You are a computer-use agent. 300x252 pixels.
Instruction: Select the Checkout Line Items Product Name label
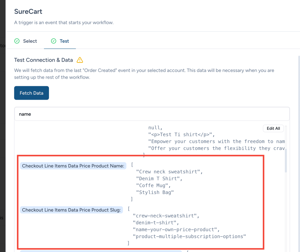[x=73, y=166]
